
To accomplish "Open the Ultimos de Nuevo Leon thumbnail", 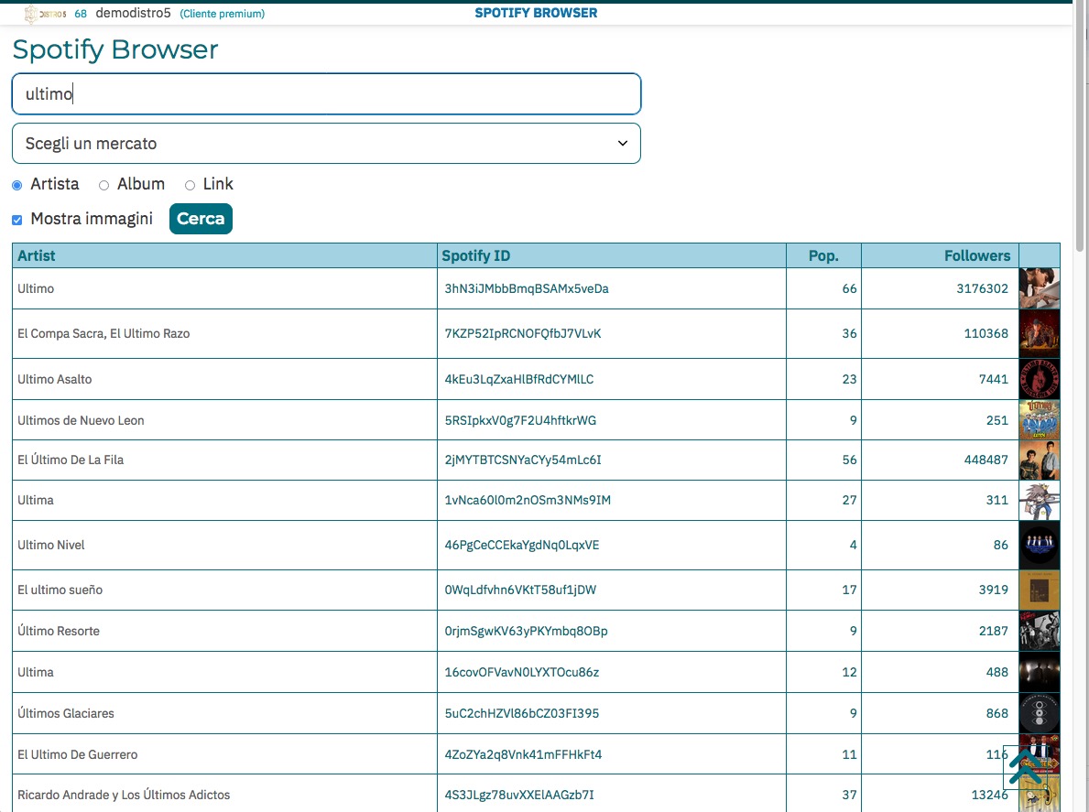I will point(1039,420).
